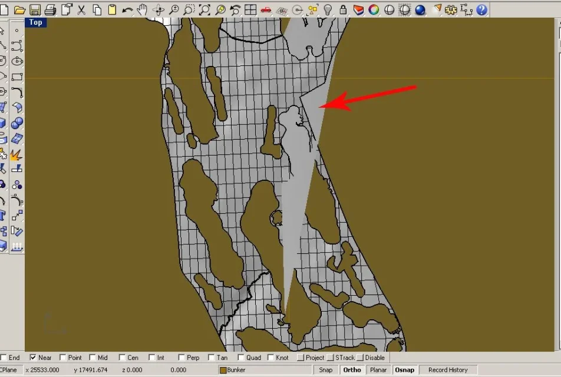561x377 pixels.
Task: Select the Fillet Surface tool
Action: (x=17, y=108)
